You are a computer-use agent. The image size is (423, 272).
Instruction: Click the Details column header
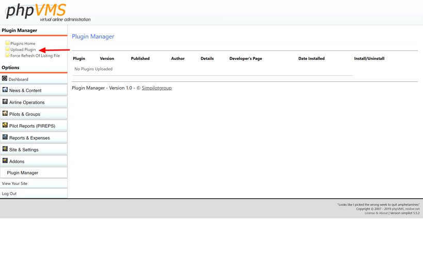[x=207, y=58]
